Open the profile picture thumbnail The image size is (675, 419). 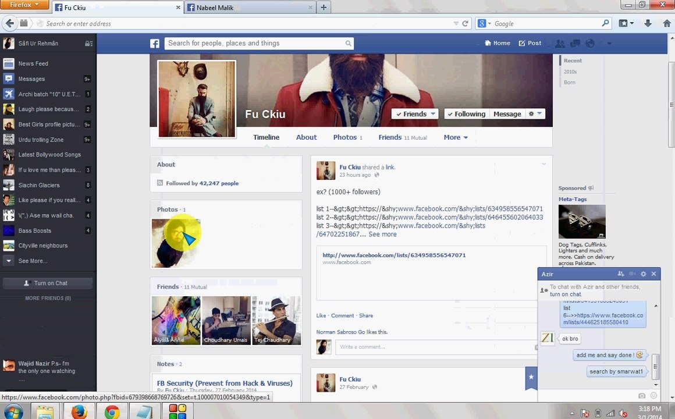pyautogui.click(x=197, y=99)
